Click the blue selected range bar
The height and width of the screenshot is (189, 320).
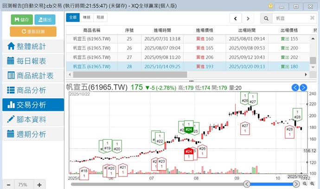[x=271, y=184]
